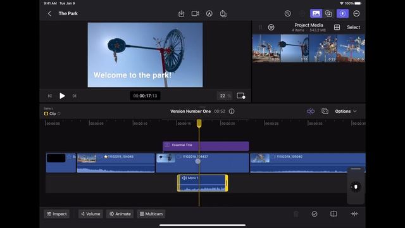Tap the import media icon
This screenshot has height=228, width=405.
click(182, 14)
